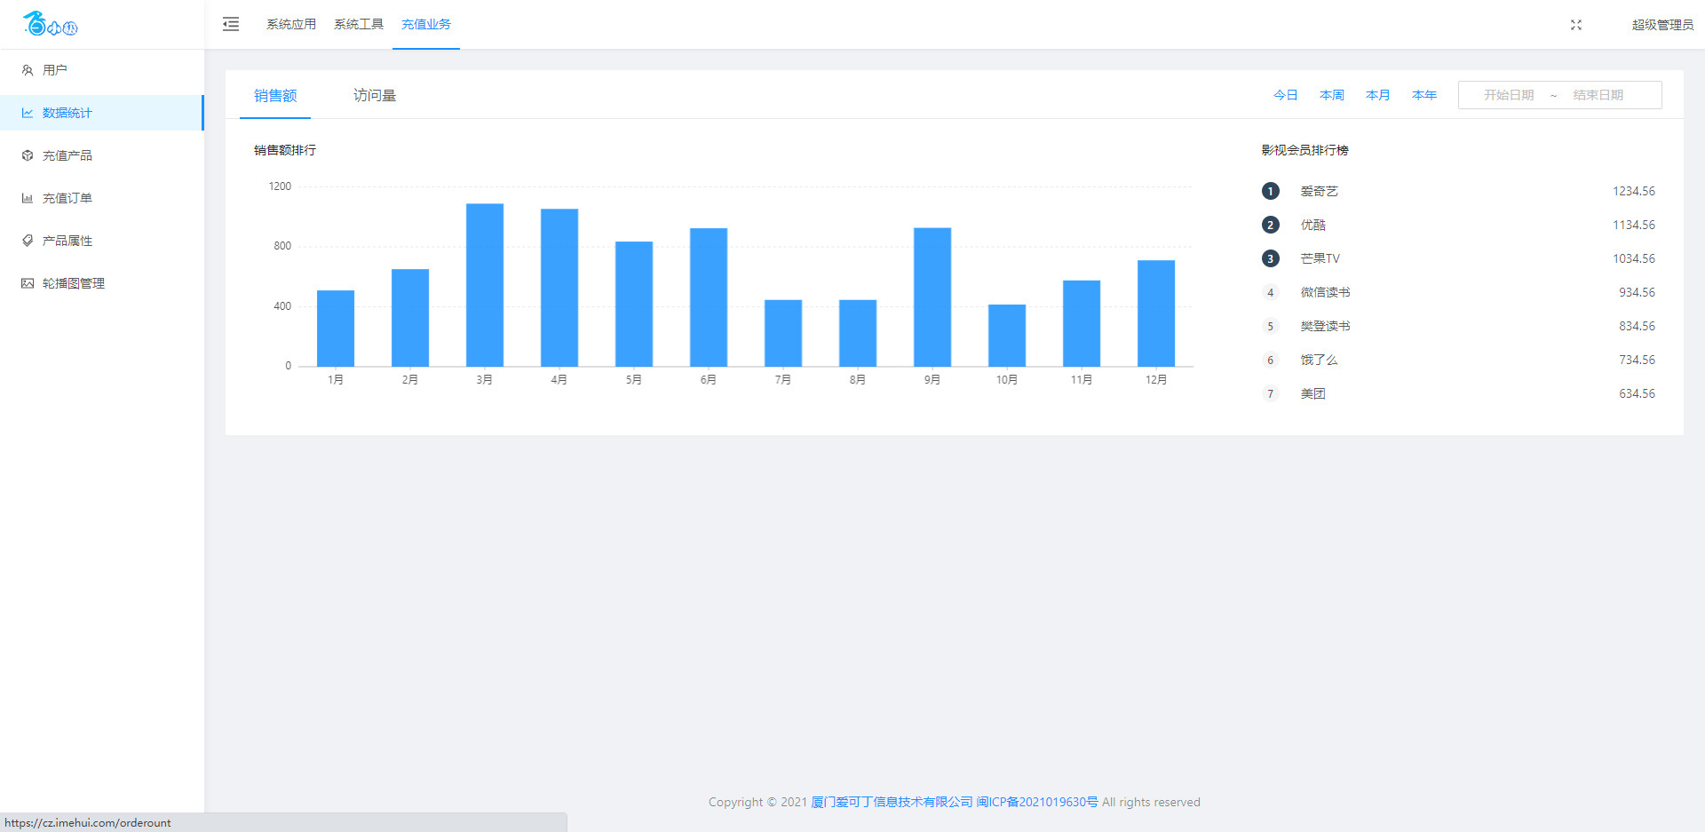Click the 开始日期 date field
This screenshot has height=832, width=1705.
tap(1509, 95)
